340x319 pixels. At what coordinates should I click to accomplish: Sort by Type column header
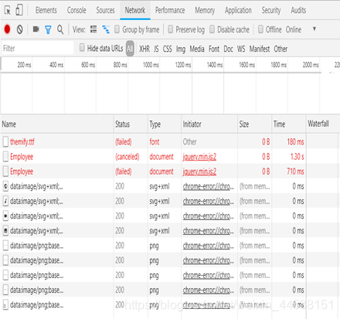coord(165,124)
